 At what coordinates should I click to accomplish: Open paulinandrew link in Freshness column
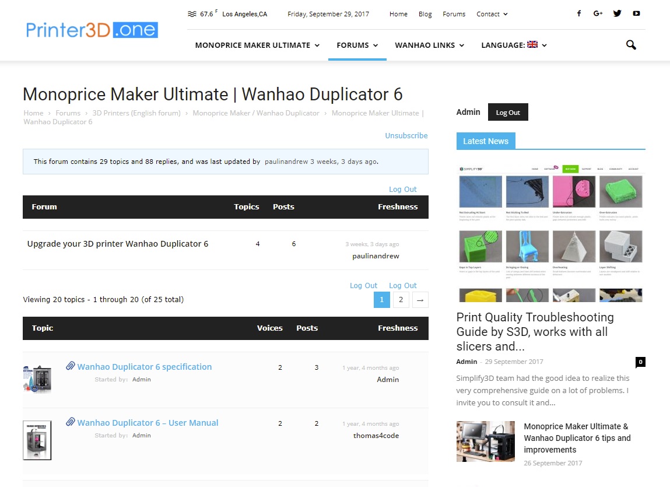(x=376, y=256)
